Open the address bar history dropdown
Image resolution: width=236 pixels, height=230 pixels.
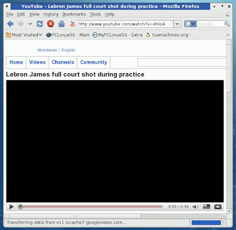(177, 24)
